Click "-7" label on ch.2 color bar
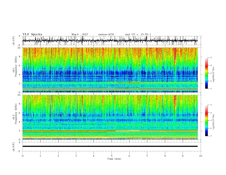 point(210,136)
